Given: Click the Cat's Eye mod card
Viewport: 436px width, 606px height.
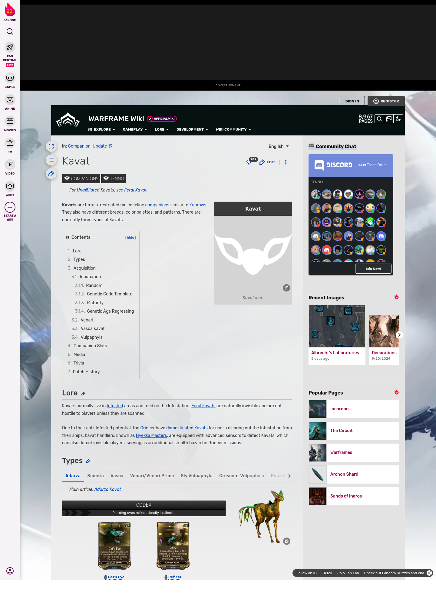Looking at the screenshot, I should pos(114,546).
